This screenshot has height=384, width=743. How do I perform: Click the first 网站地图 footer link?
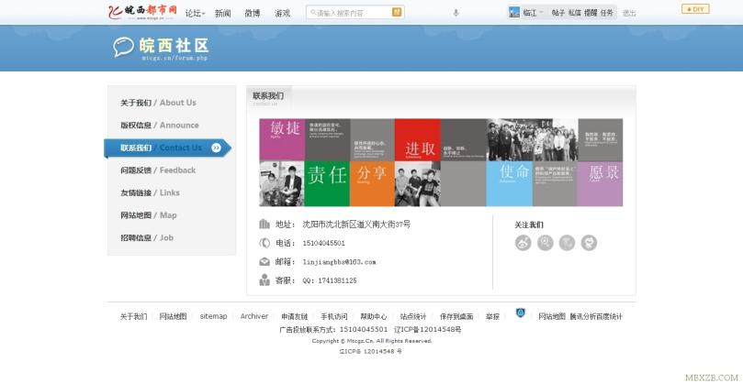[173, 317]
